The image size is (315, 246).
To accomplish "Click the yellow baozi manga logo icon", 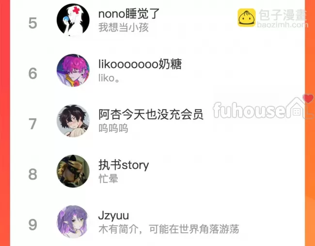I will [x=247, y=17].
